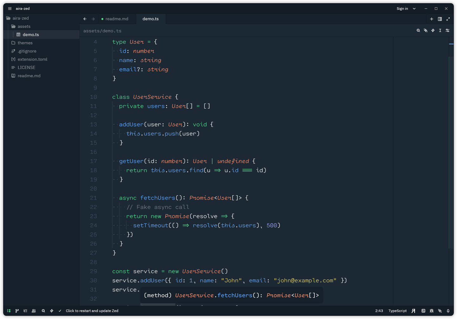Screen dimensions: 457x319
Task: Expand the themes folder
Action: (41, 43)
